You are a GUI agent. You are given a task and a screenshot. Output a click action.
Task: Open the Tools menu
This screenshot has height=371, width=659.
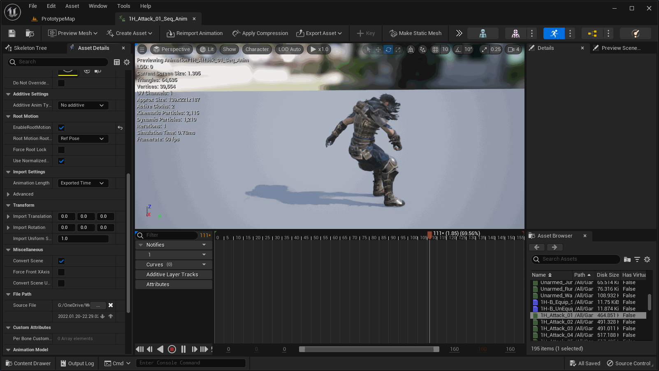point(124,6)
